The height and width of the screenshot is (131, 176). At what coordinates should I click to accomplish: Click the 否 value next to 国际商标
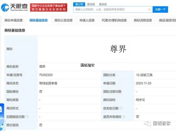click(41, 92)
